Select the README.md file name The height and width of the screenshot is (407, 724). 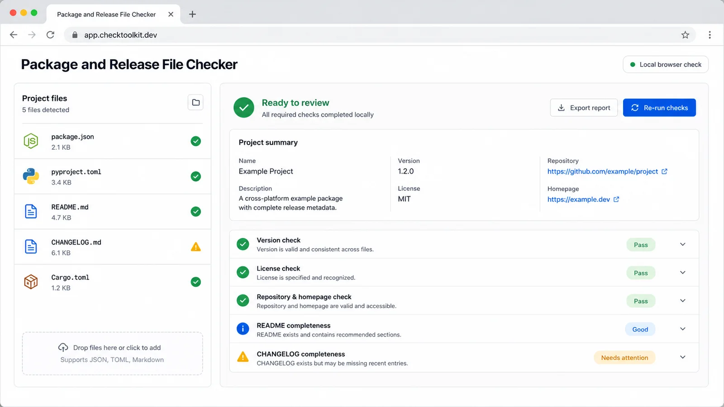coord(70,207)
